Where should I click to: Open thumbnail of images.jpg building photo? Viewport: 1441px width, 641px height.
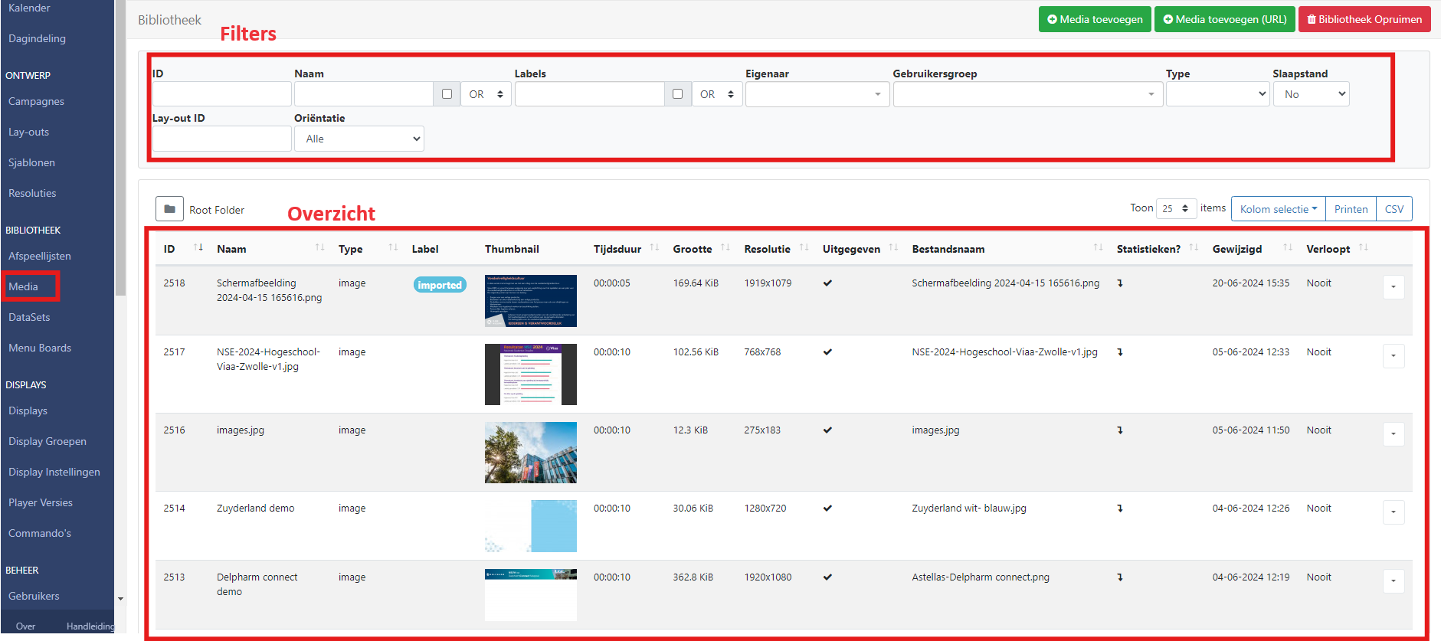[x=530, y=453]
